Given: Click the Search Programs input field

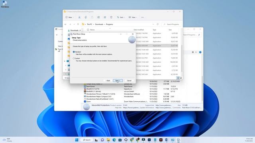Looking at the screenshot, I should tap(172, 24).
